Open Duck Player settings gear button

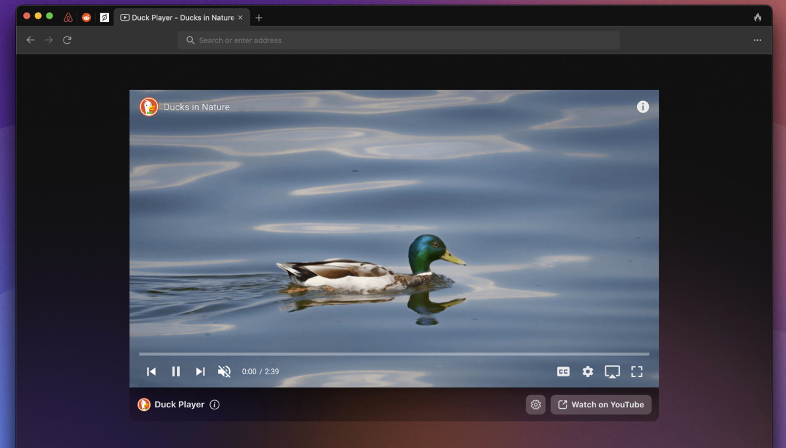(536, 404)
